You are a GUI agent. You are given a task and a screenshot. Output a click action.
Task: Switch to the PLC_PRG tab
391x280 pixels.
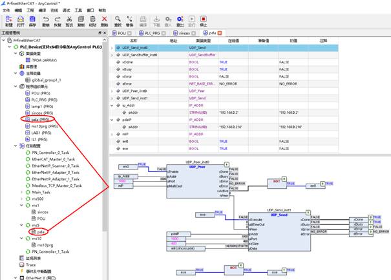coord(153,32)
